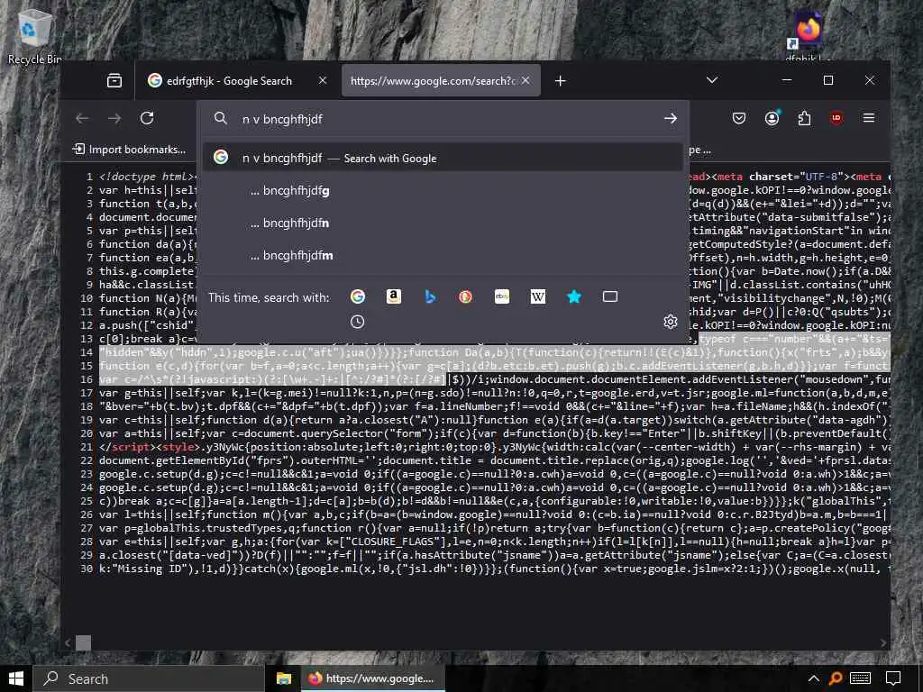Click the Go arrow in address bar
The width and height of the screenshot is (923, 692).
[x=670, y=118]
